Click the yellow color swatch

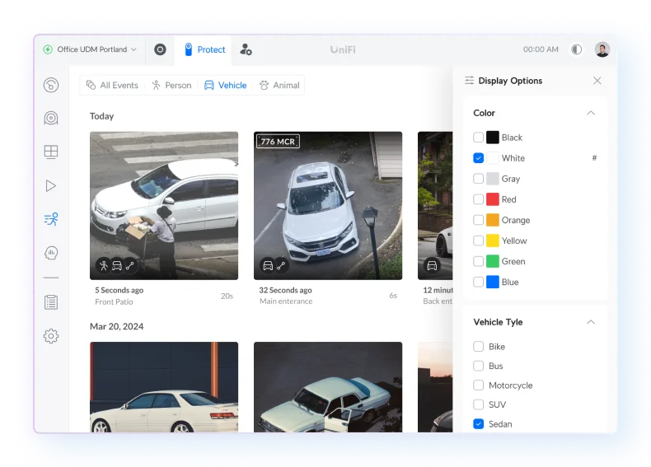click(493, 241)
